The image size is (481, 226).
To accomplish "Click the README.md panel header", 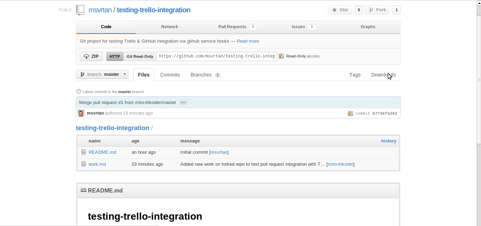I will pos(238,191).
